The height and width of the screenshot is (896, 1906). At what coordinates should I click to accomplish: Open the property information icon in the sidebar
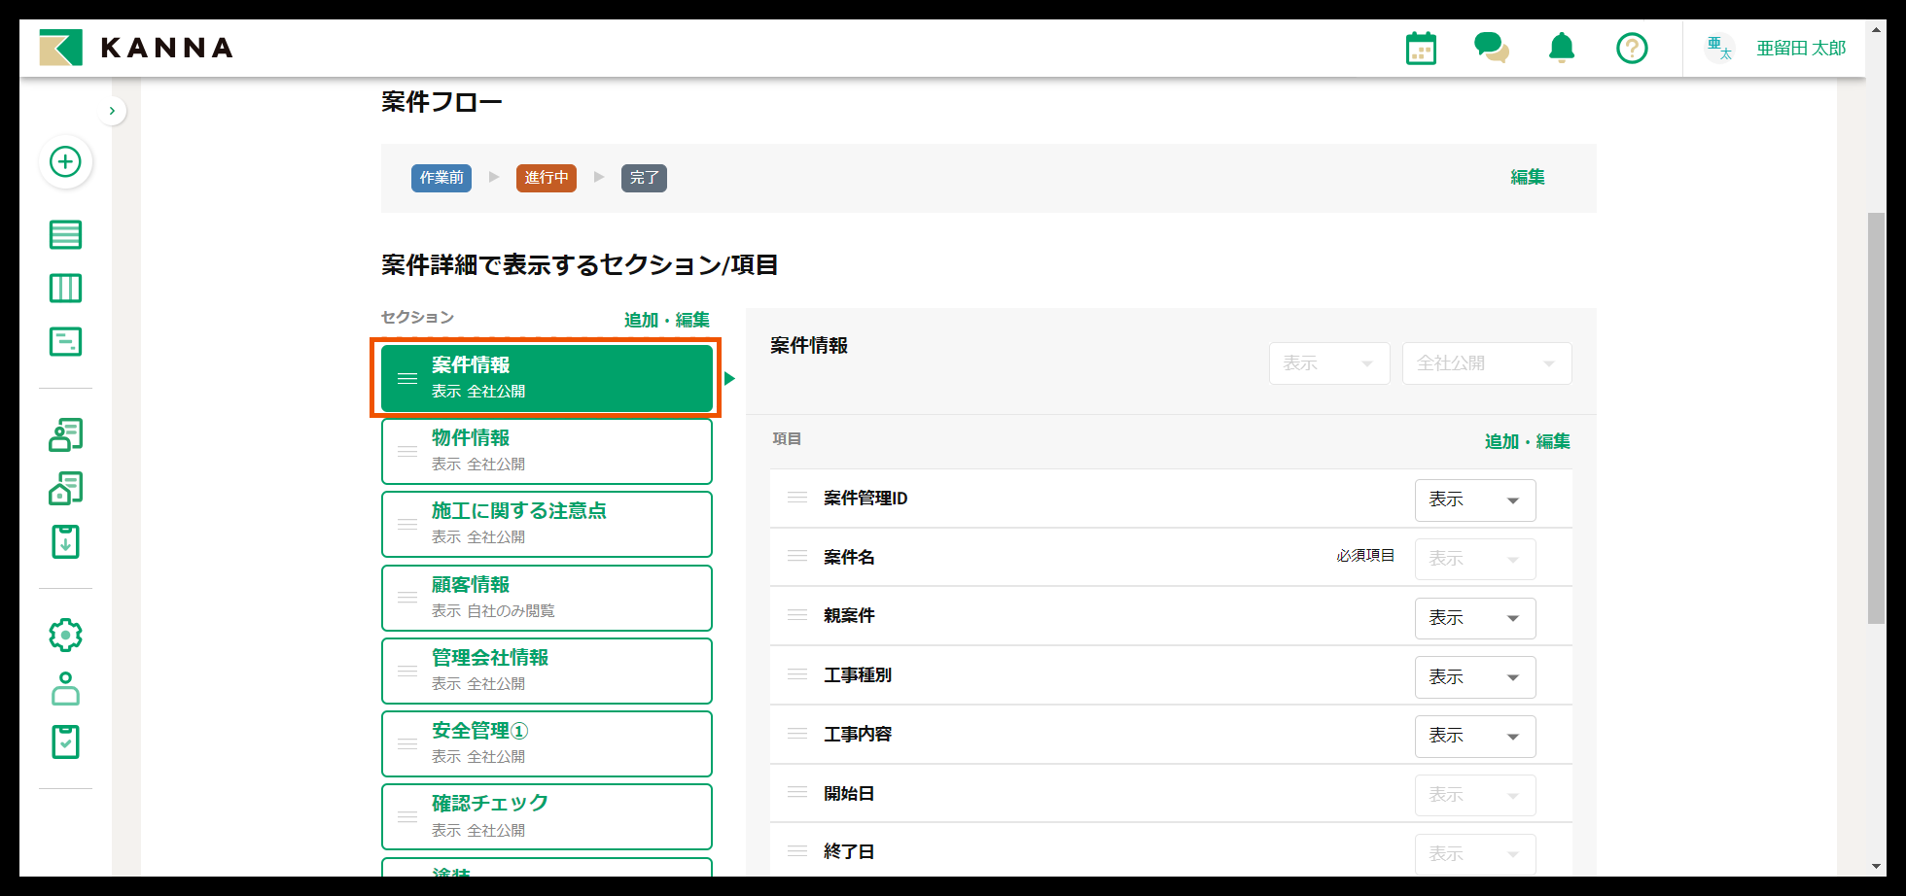pos(65,488)
